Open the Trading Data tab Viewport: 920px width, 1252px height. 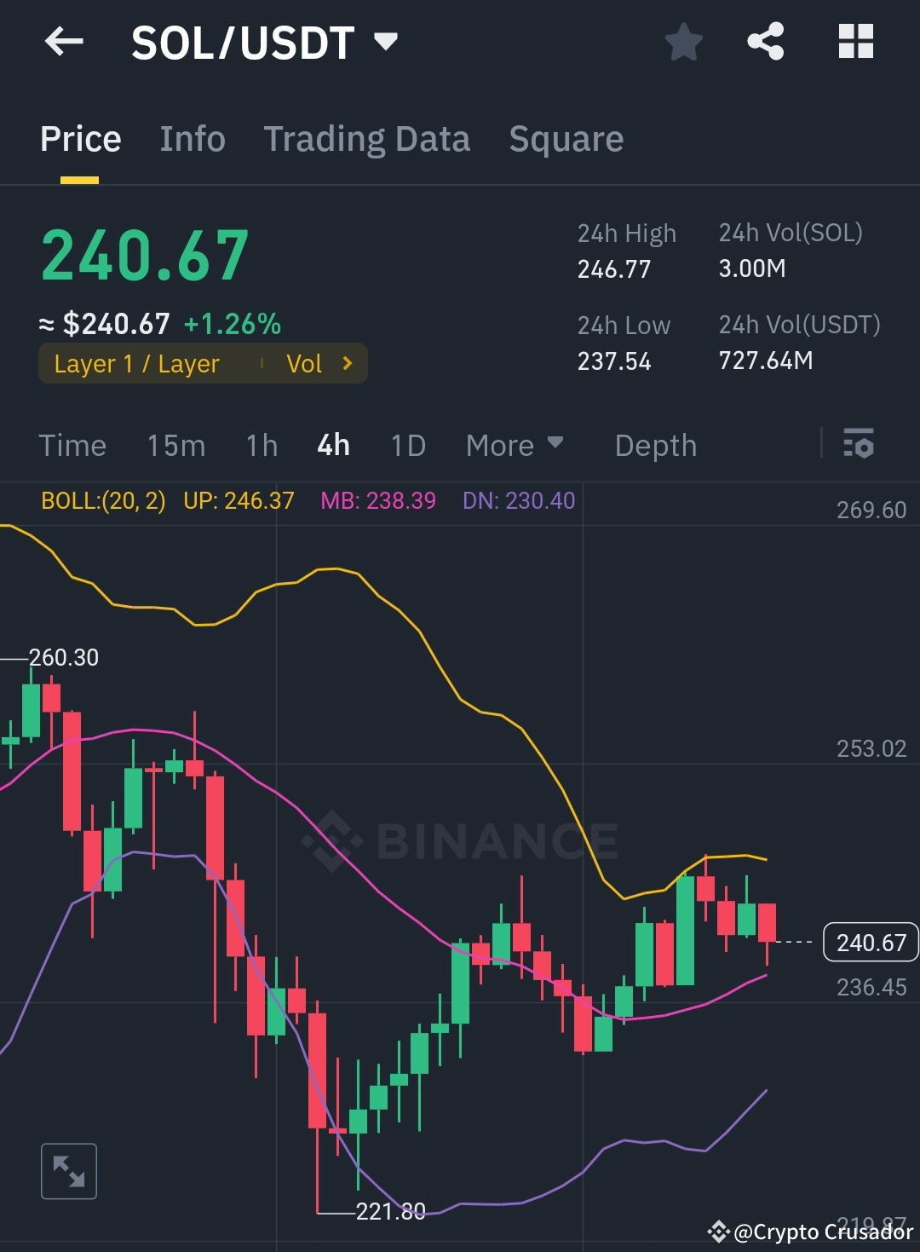tap(367, 139)
